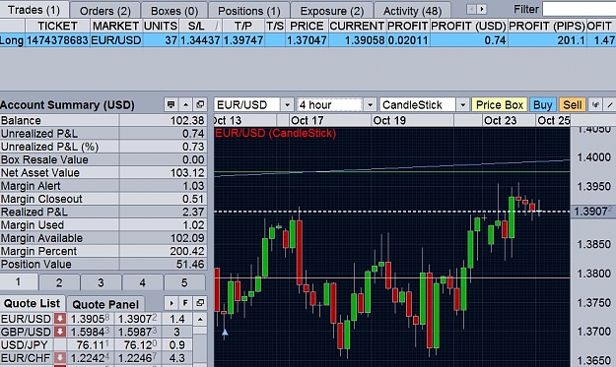
Task: Select the line drawing tool icon at toolbar end
Action: [x=610, y=104]
